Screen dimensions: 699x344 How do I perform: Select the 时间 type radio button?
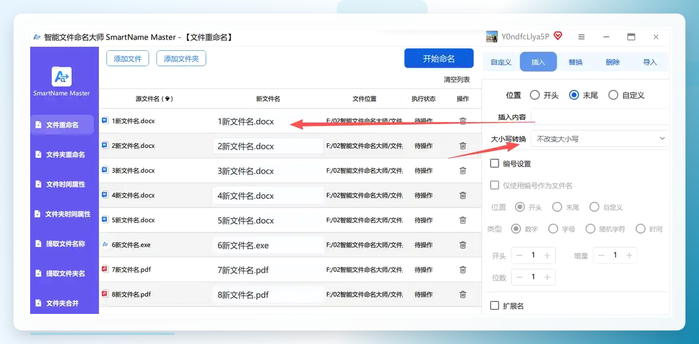pyautogui.click(x=640, y=229)
